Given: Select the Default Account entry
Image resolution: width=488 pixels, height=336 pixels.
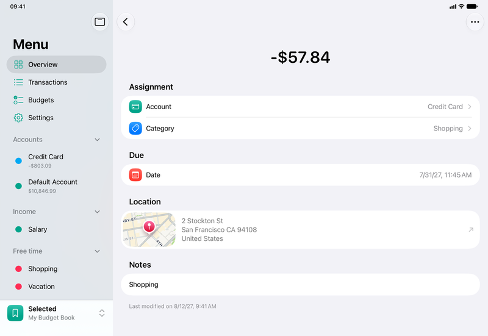Looking at the screenshot, I should tap(56, 186).
